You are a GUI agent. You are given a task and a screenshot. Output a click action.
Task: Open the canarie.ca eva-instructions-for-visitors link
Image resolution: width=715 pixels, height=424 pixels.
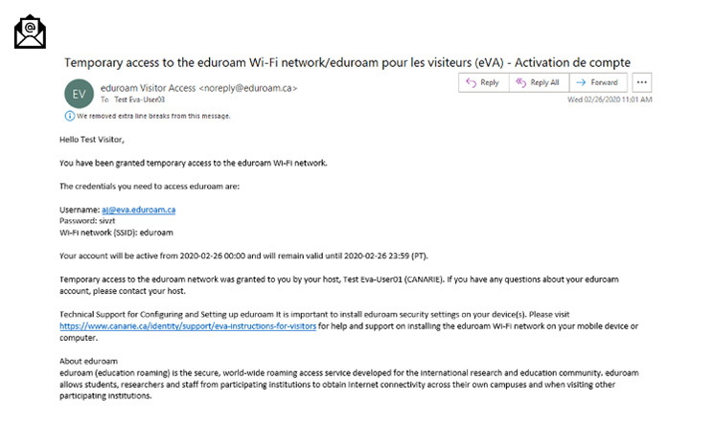click(x=188, y=326)
